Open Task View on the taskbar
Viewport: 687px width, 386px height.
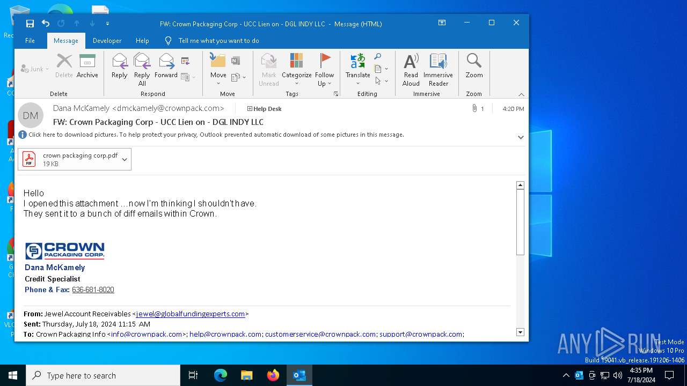[x=193, y=375]
